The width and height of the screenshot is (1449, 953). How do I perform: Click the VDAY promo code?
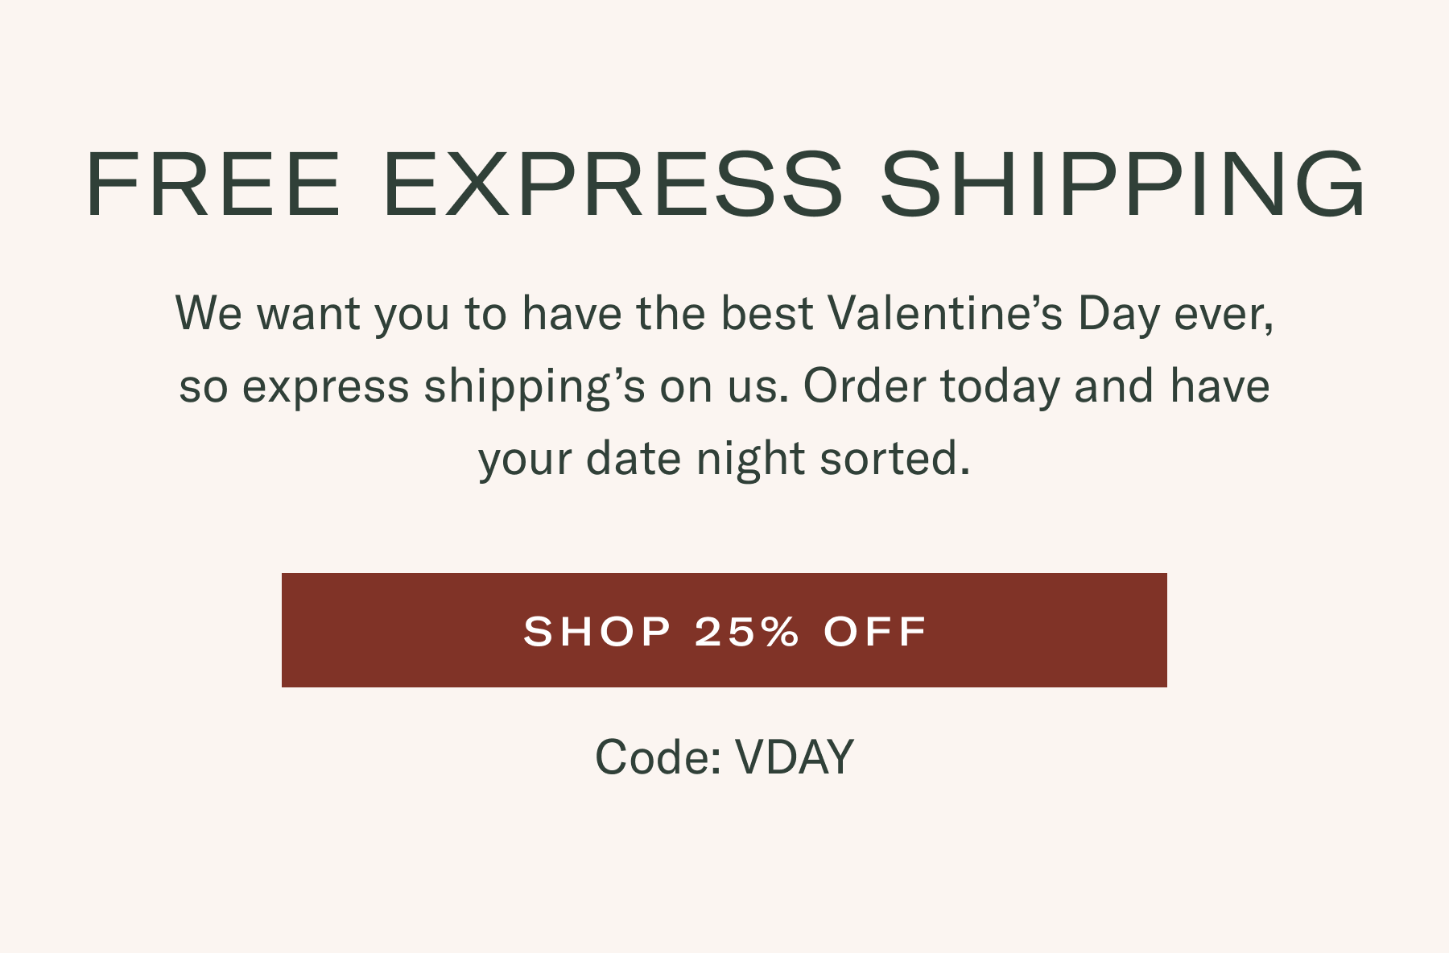(795, 757)
